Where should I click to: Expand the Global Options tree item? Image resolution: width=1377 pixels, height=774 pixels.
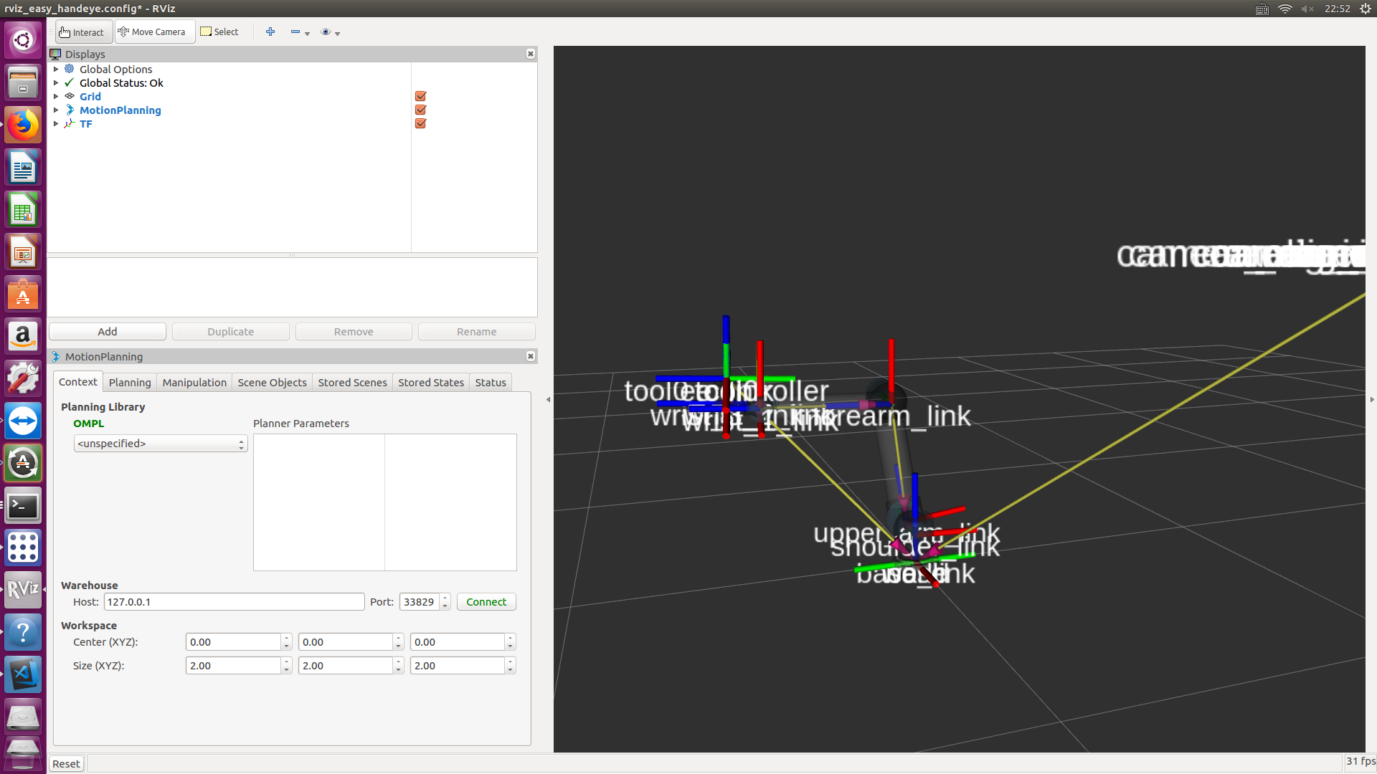tap(56, 69)
